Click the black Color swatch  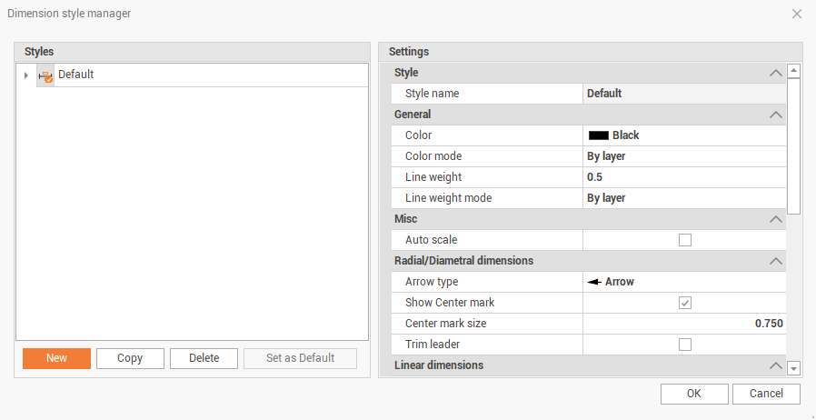click(598, 135)
